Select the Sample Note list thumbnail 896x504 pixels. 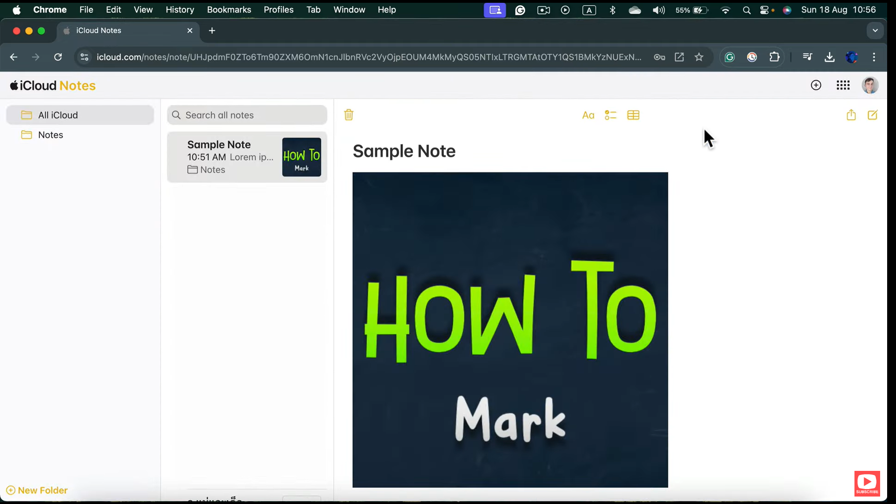point(301,157)
